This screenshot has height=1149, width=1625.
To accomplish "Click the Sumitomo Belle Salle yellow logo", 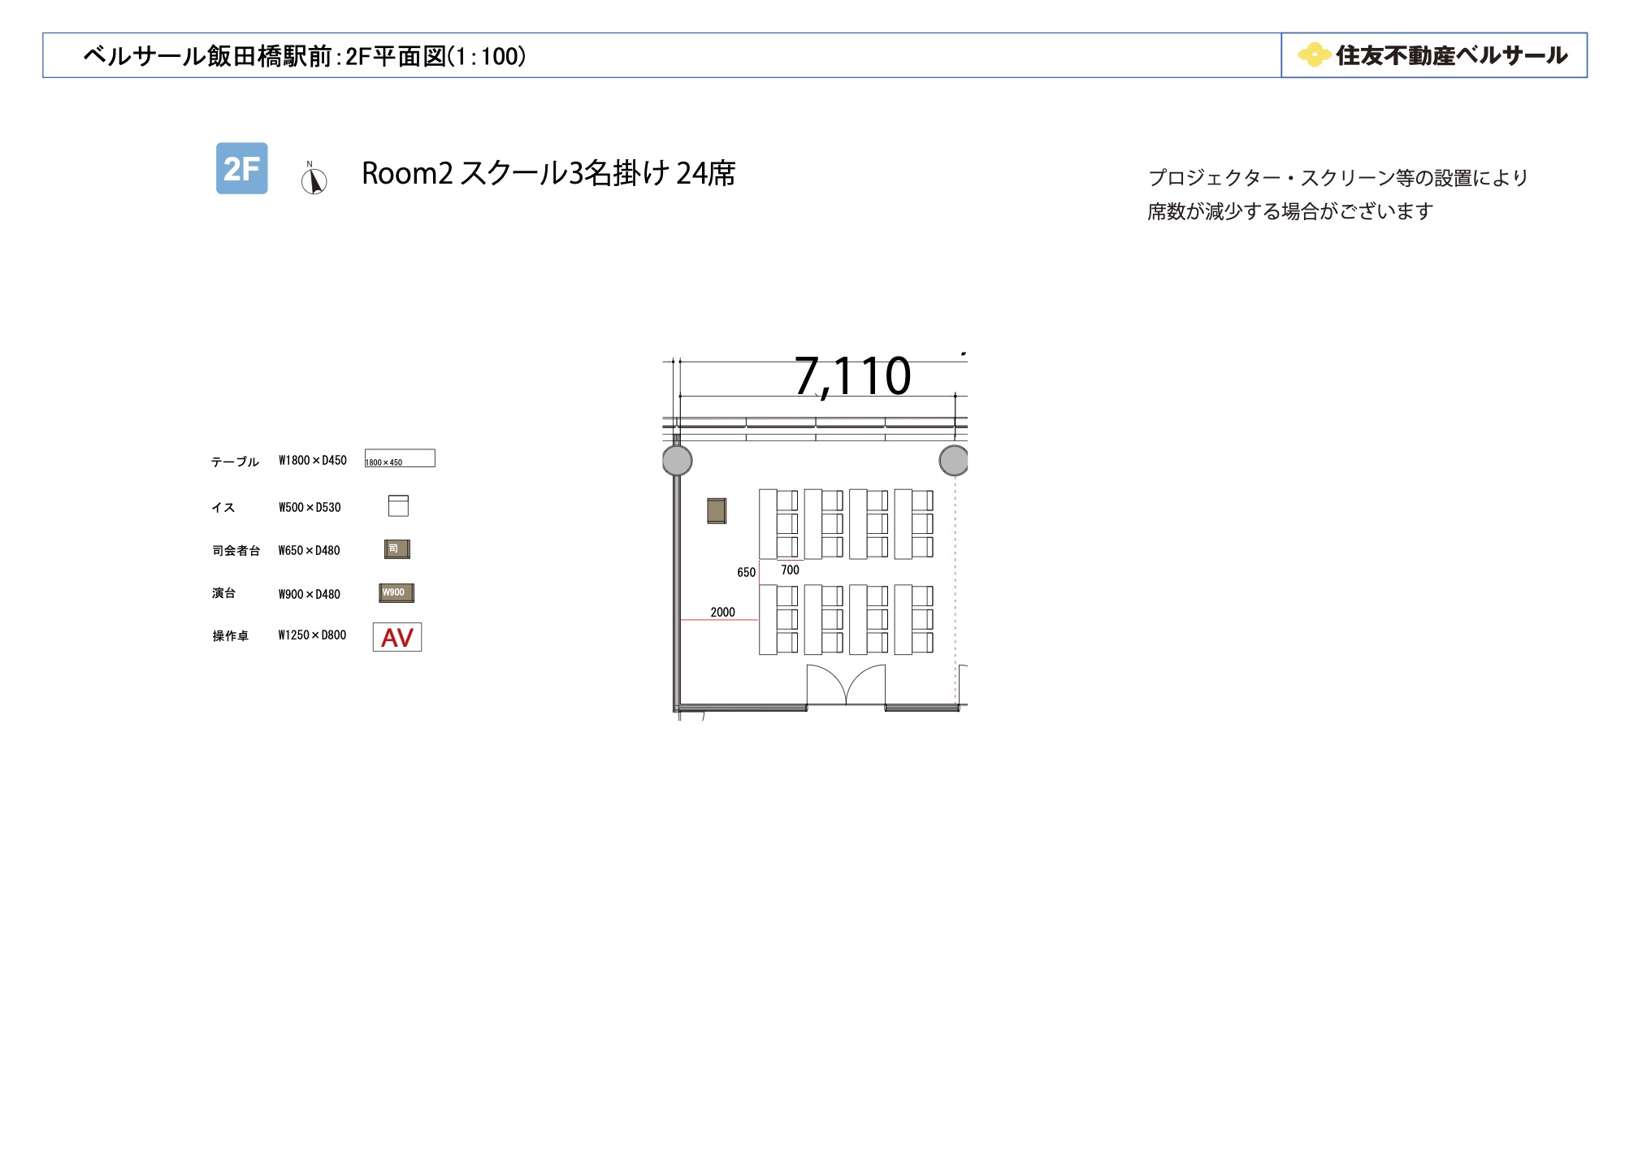I will coord(1313,55).
